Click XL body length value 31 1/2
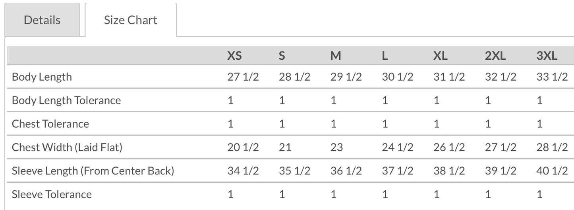 [x=449, y=77]
